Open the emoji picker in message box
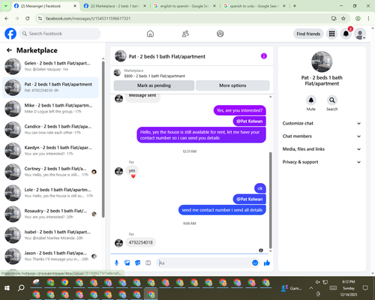Screen dimensions: 375x300 255,262
